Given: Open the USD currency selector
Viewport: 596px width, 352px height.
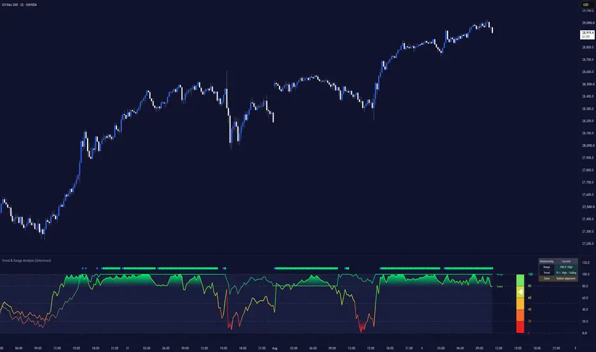Looking at the screenshot, I should tap(587, 4).
